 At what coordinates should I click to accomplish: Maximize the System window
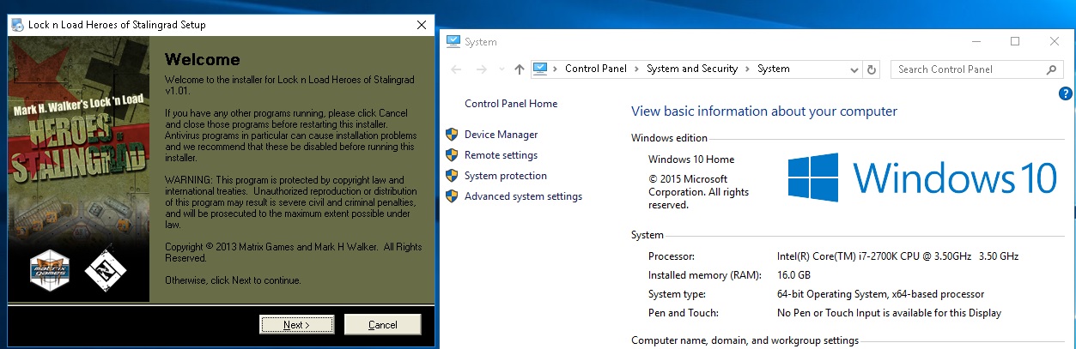pos(1015,41)
